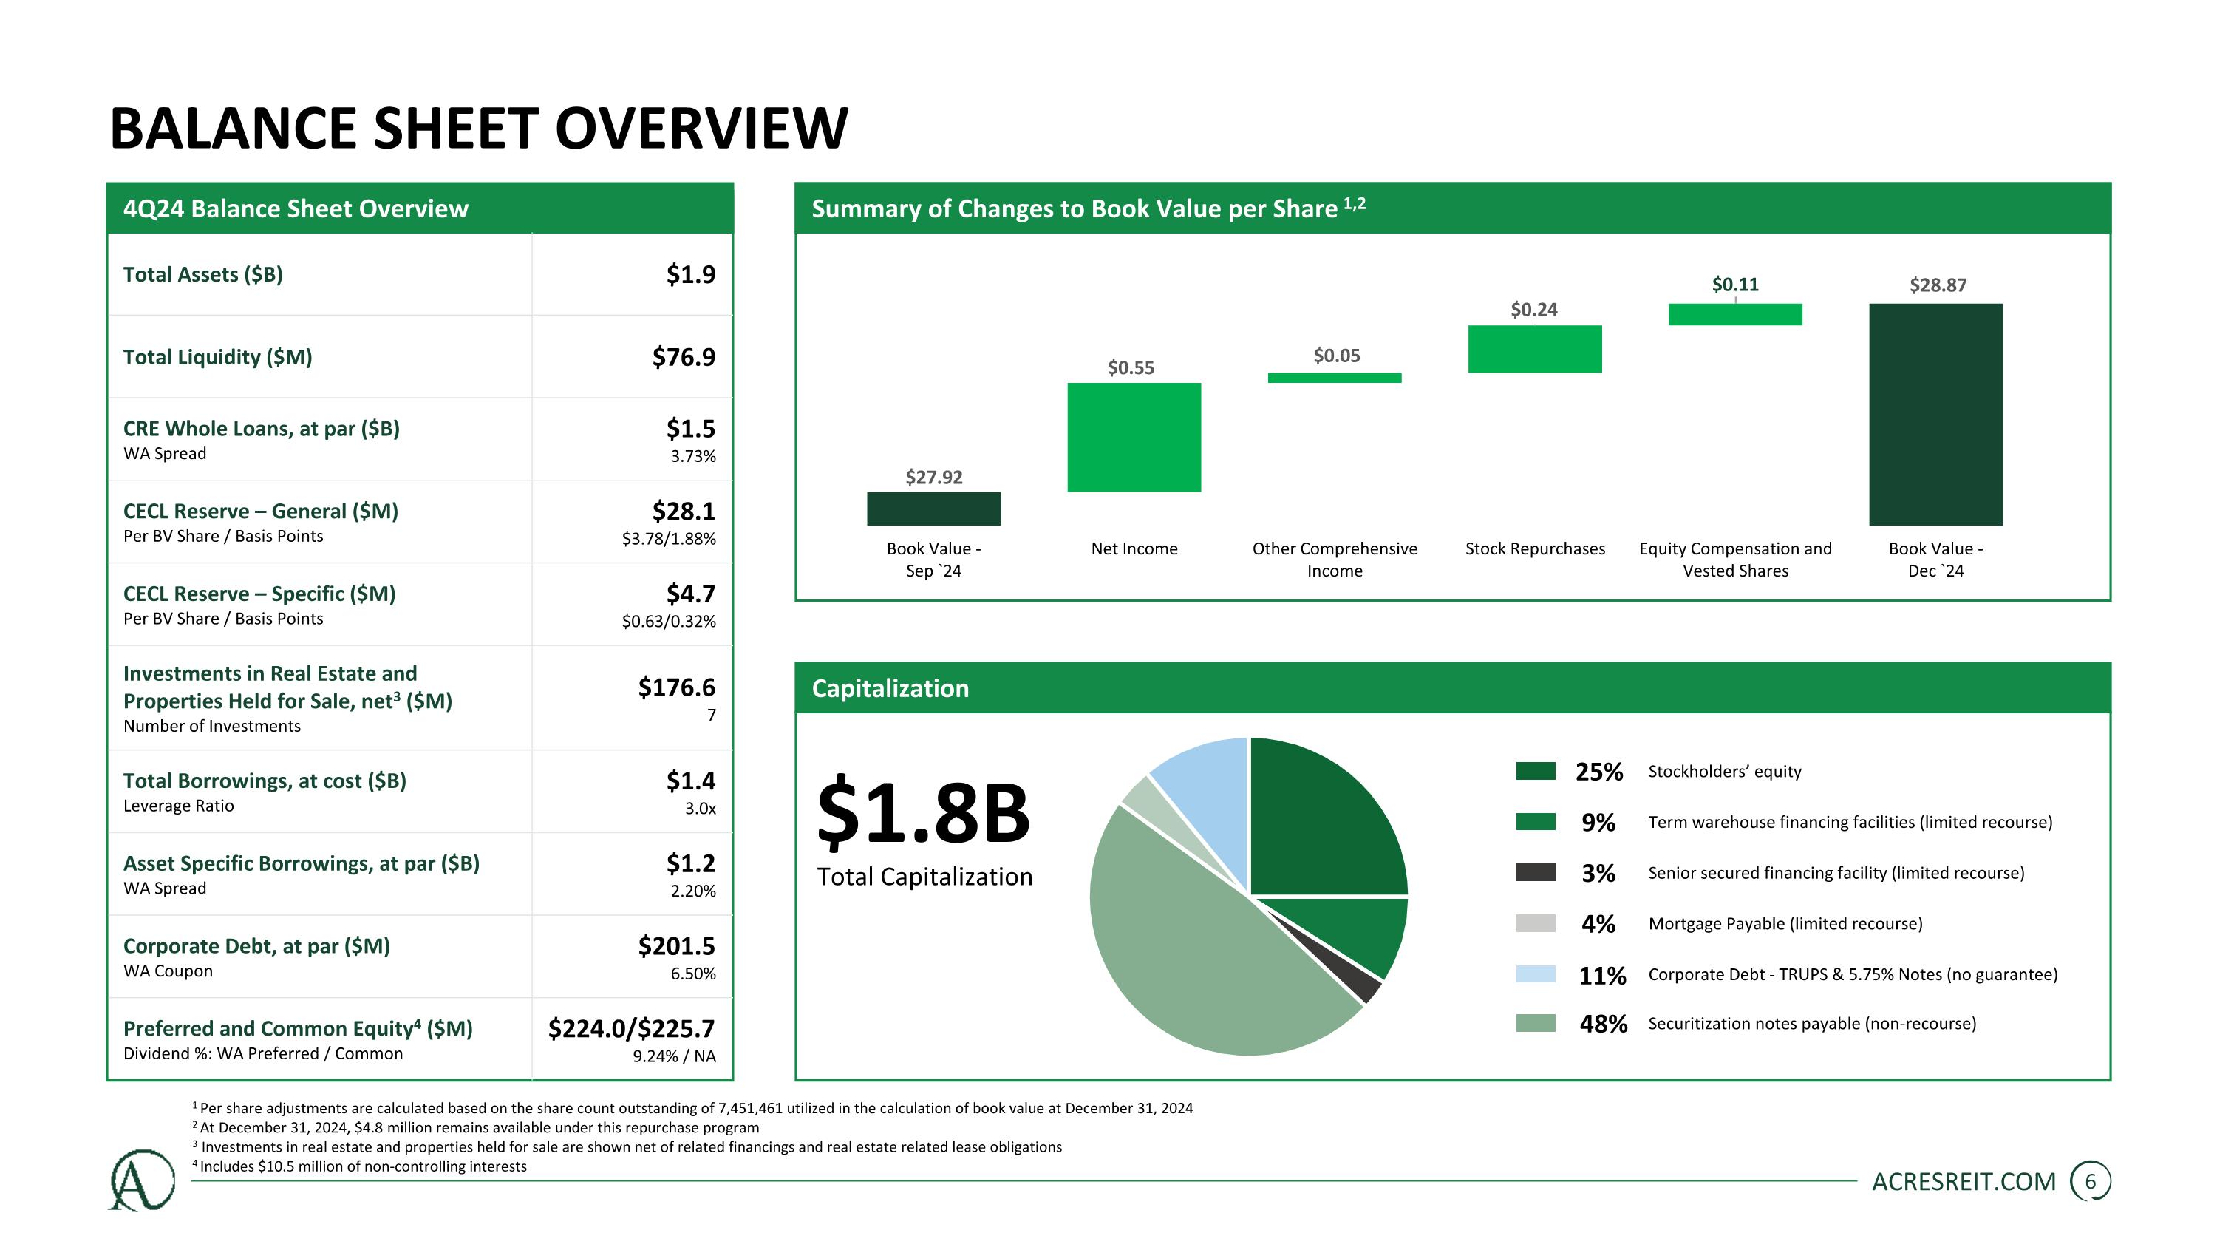Viewport: 2217px width, 1247px height.
Task: Click the Total Liquidity $76.9 value
Action: [x=684, y=356]
